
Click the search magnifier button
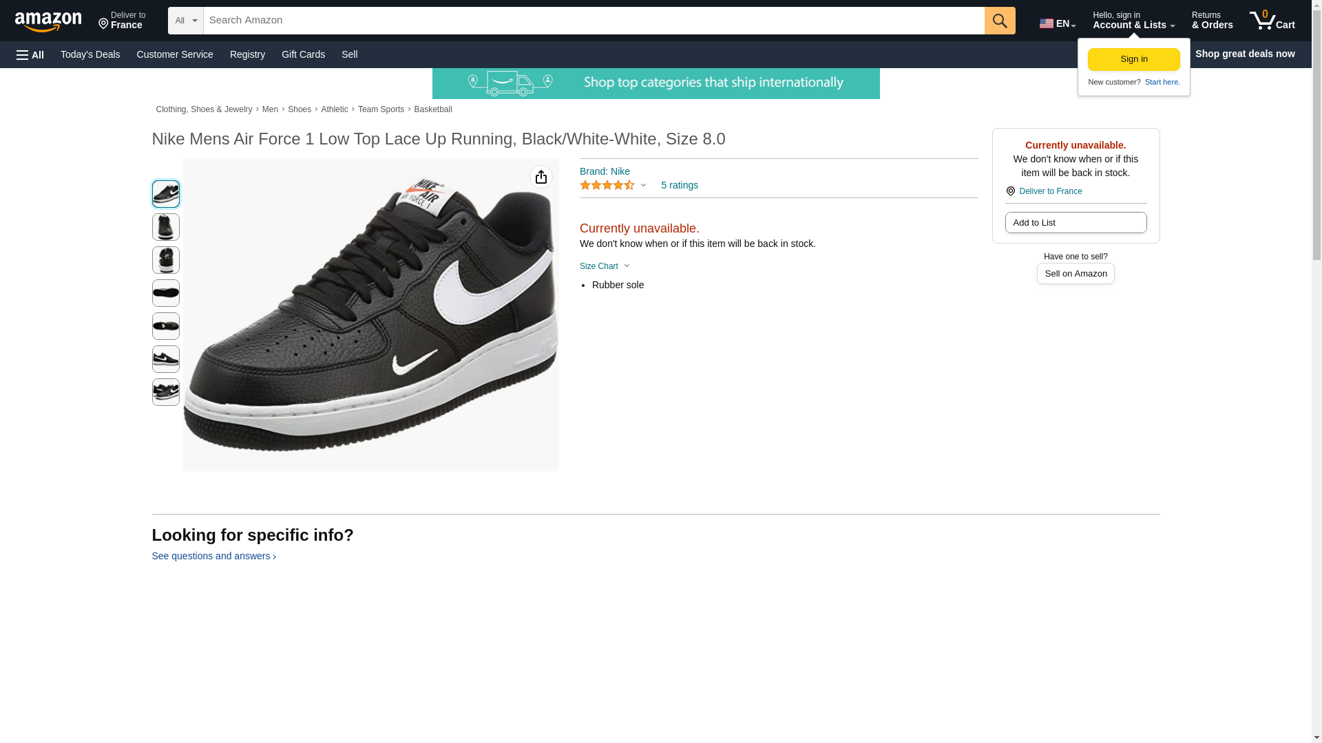(x=999, y=21)
